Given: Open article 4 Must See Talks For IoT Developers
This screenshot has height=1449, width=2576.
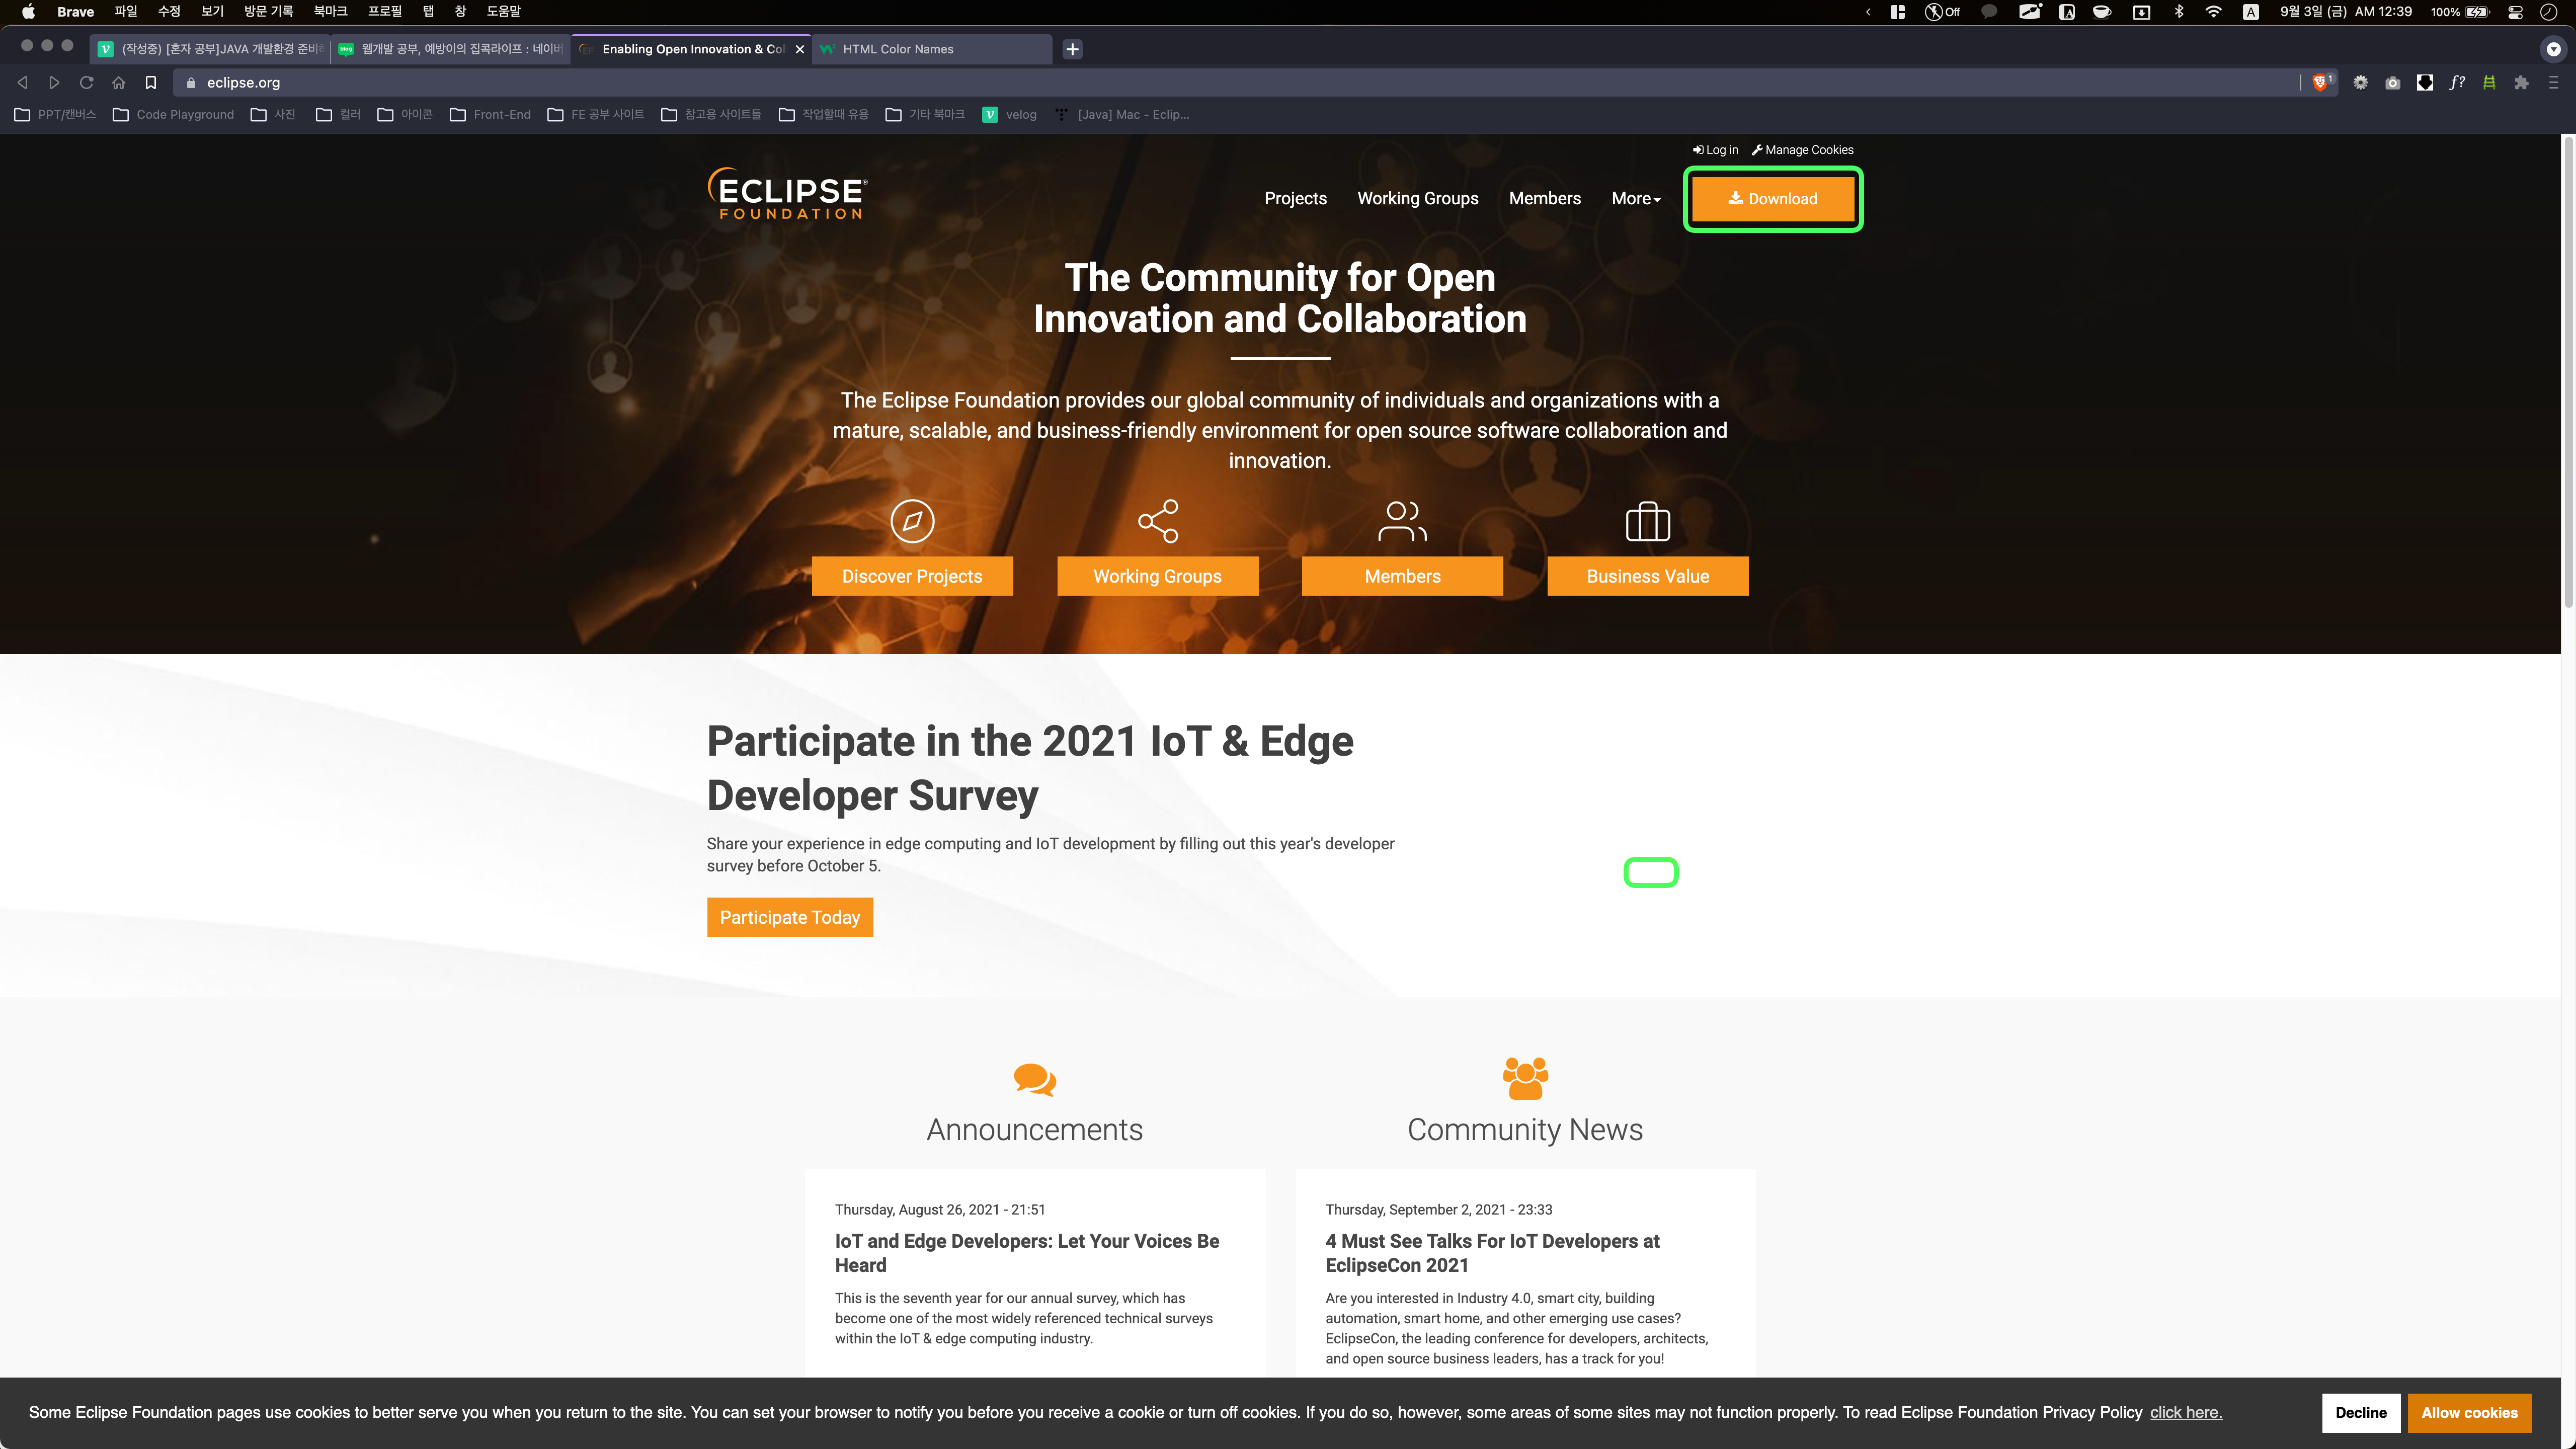Looking at the screenshot, I should click(x=1492, y=1253).
